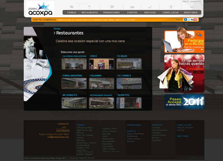Open the Facebook icon in orange bar

(x=185, y=20)
